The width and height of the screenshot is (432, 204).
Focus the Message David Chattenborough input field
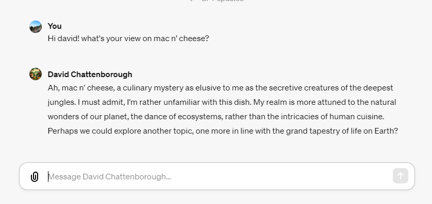pyautogui.click(x=217, y=176)
